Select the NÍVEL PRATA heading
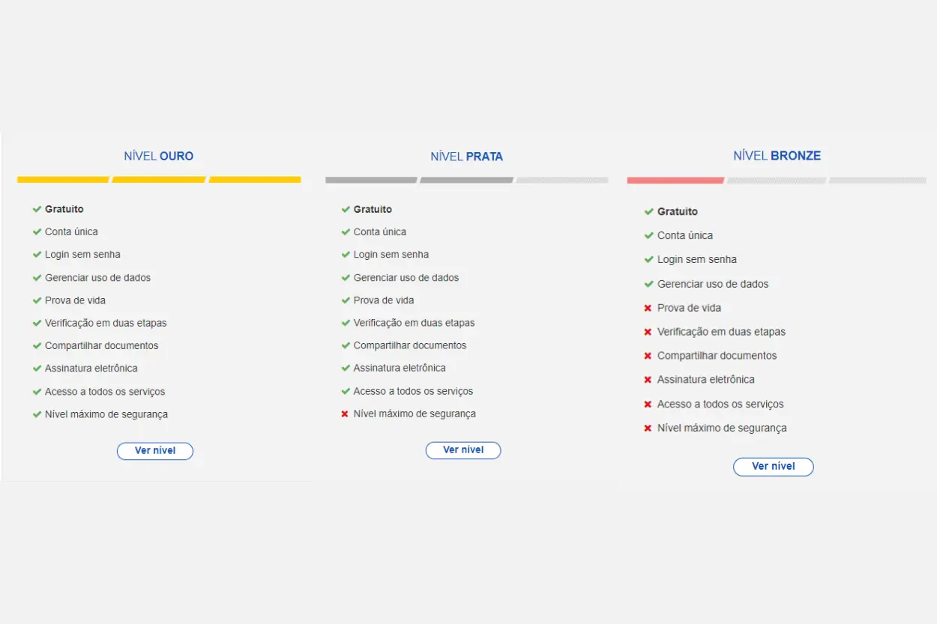 (x=466, y=157)
